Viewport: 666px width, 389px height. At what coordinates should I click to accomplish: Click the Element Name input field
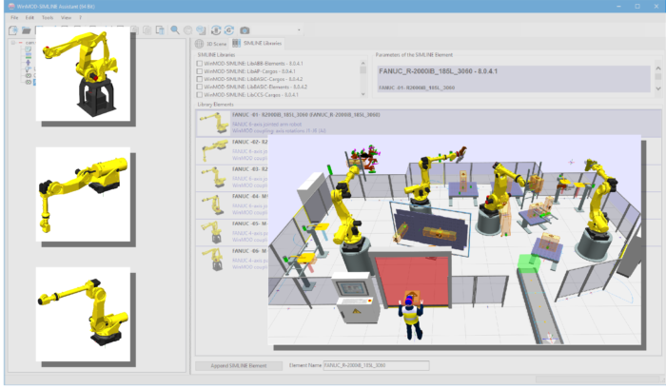tap(375, 364)
